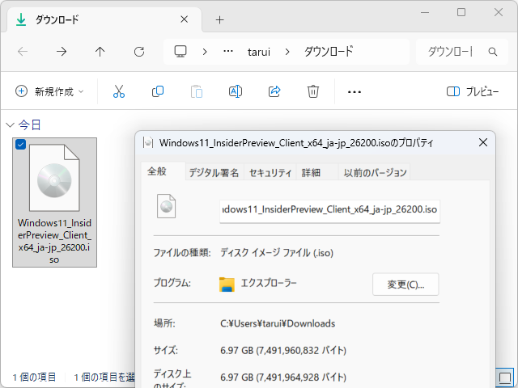
Task: Select the ダウンロード breadcrumb segment
Action: point(329,52)
